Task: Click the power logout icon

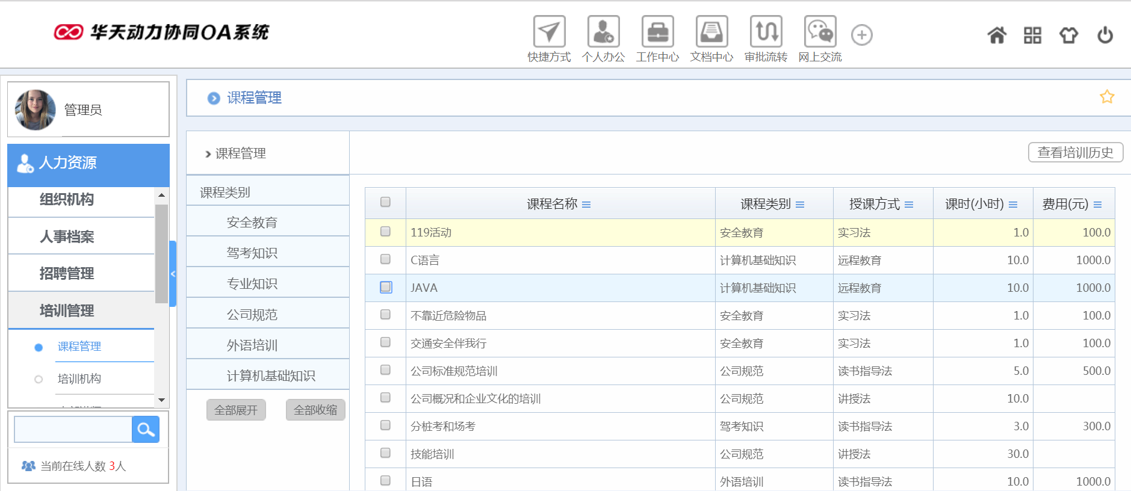Action: click(x=1105, y=36)
